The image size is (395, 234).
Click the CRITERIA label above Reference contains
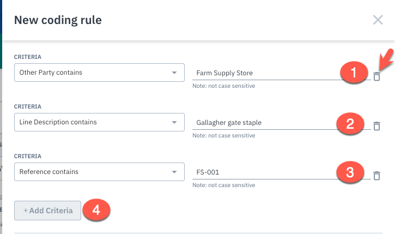click(28, 156)
